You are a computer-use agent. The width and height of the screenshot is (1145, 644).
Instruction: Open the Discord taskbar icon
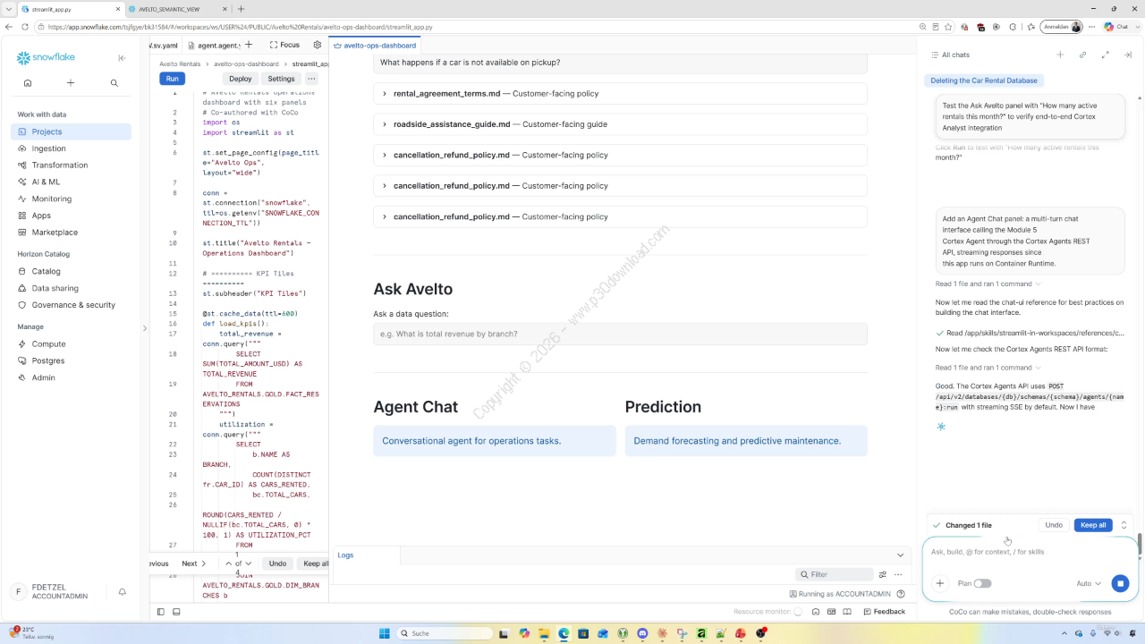tap(642, 633)
